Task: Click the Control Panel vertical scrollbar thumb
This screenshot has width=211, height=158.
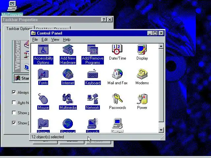Action: (x=161, y=86)
